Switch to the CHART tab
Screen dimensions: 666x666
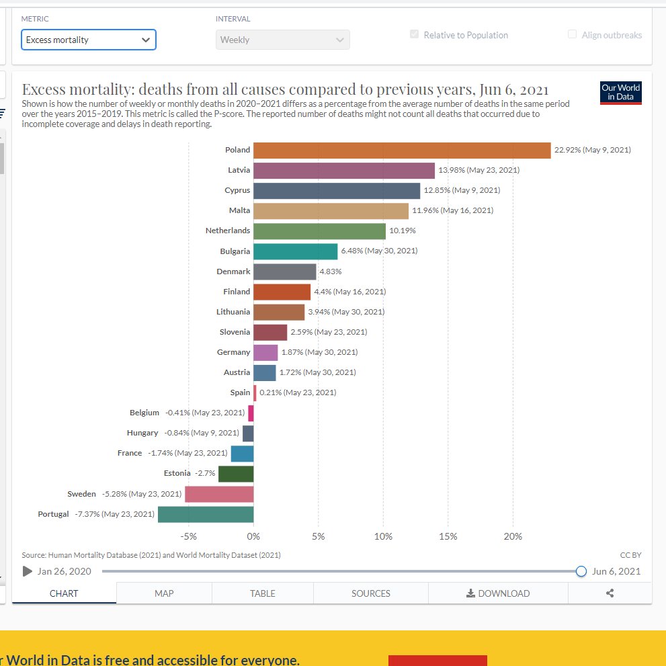click(x=64, y=593)
